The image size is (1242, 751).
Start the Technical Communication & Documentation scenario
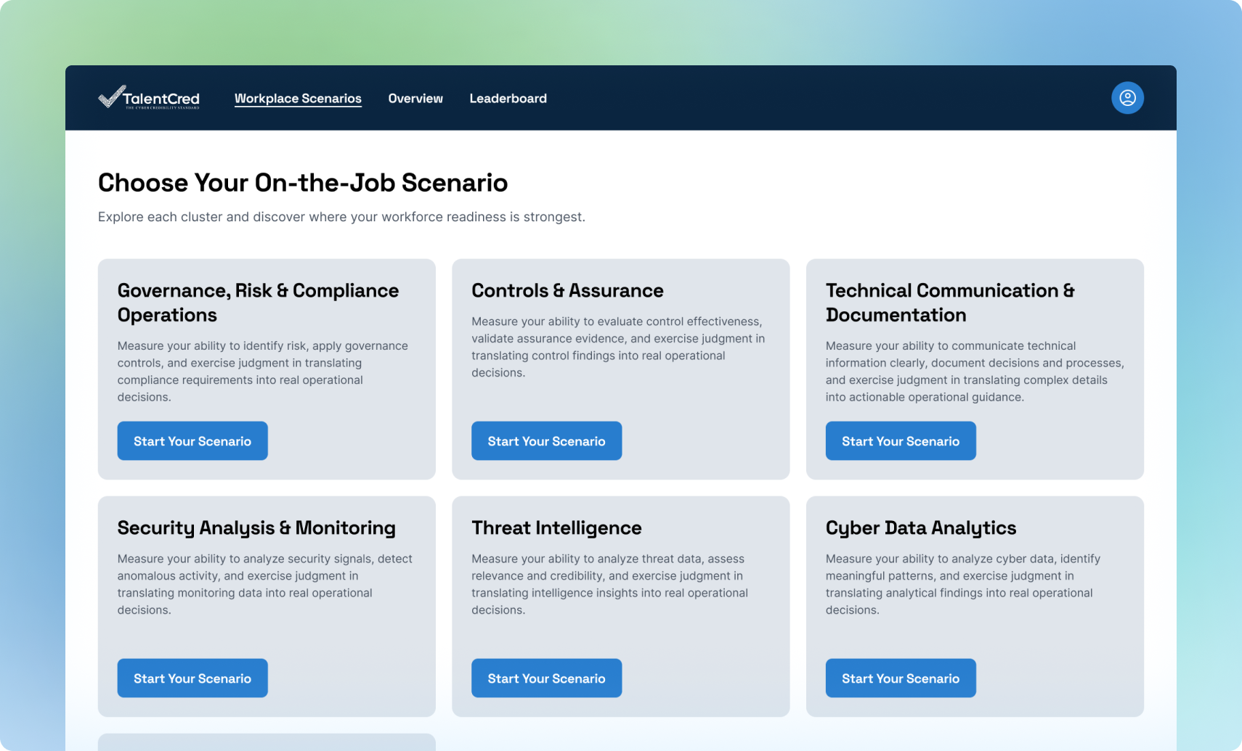tap(901, 441)
